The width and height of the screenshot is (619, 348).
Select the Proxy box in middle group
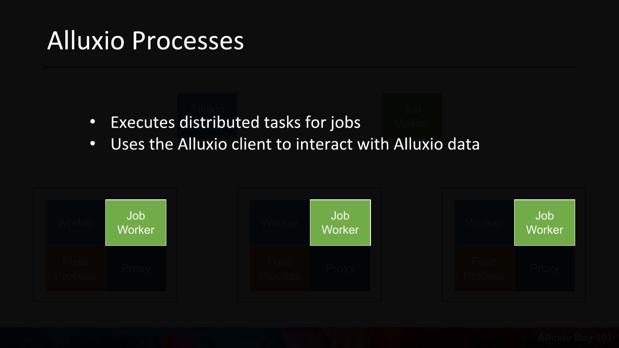point(340,269)
